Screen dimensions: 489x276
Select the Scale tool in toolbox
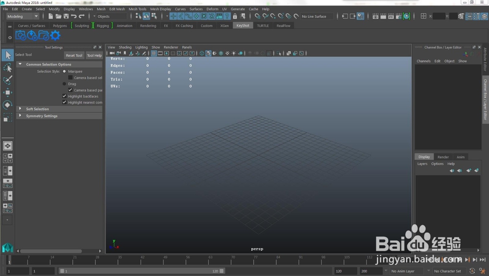pos(7,117)
